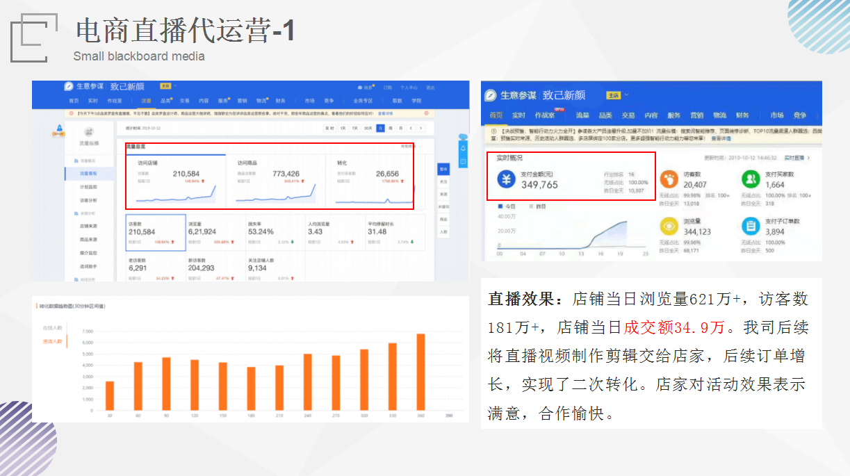The height and width of the screenshot is (476, 850).
Task: Open 查看详情 link in left dashboard notice
Action: pyautogui.click(x=385, y=113)
